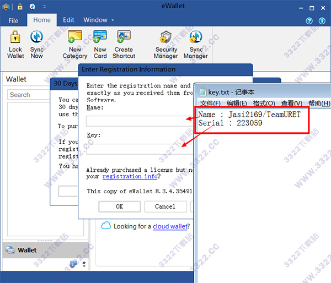Click the sync quick-access icon
The image size is (331, 283).
coord(33,7)
